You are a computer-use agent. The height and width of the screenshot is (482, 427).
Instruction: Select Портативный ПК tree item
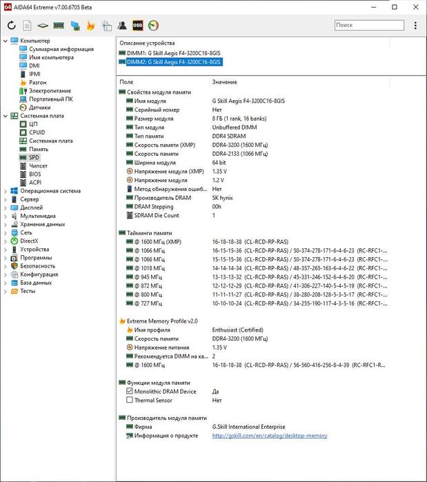pyautogui.click(x=51, y=99)
